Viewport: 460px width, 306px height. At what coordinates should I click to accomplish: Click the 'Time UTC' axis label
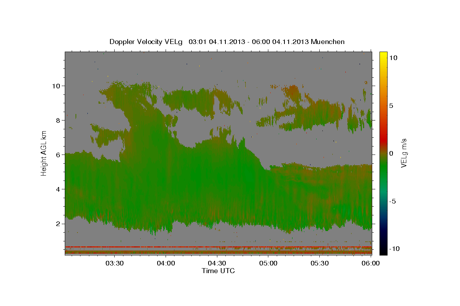(218, 271)
